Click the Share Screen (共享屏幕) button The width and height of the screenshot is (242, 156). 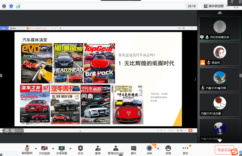click(62, 150)
